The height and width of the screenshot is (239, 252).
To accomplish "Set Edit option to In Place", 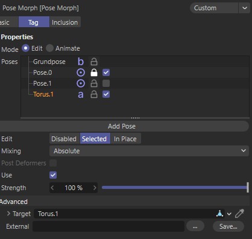I will 125,139.
